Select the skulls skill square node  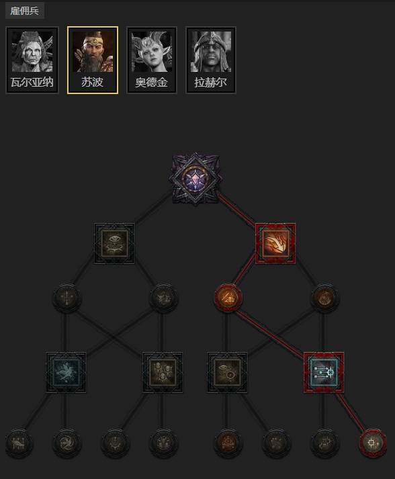click(163, 372)
